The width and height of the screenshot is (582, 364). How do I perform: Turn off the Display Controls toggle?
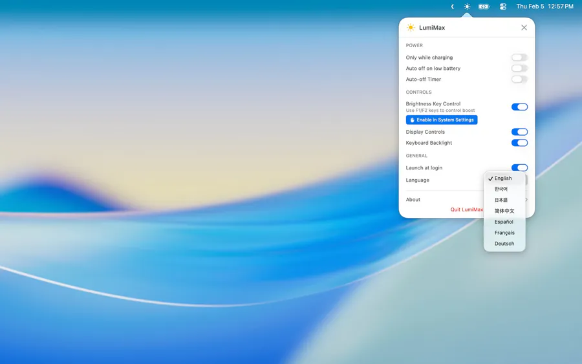coord(519,132)
